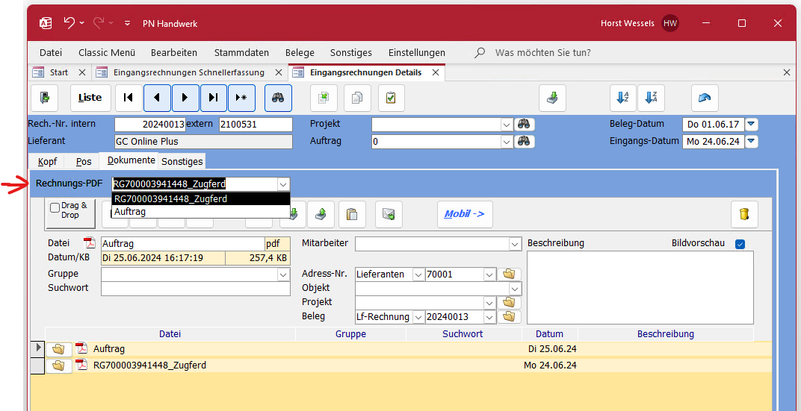This screenshot has width=801, height=411.
Task: Open the folder icon next to Beleg 20240013
Action: [508, 317]
